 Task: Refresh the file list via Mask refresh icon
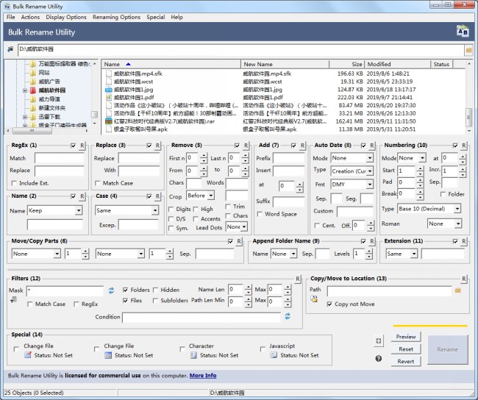(x=111, y=290)
